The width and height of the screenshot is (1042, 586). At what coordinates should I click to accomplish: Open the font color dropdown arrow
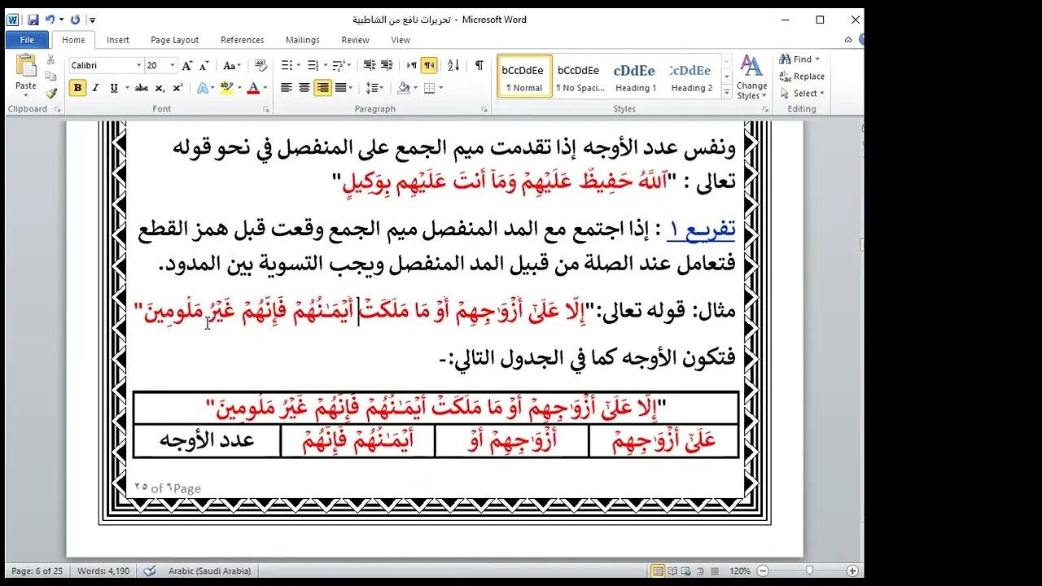pos(265,88)
